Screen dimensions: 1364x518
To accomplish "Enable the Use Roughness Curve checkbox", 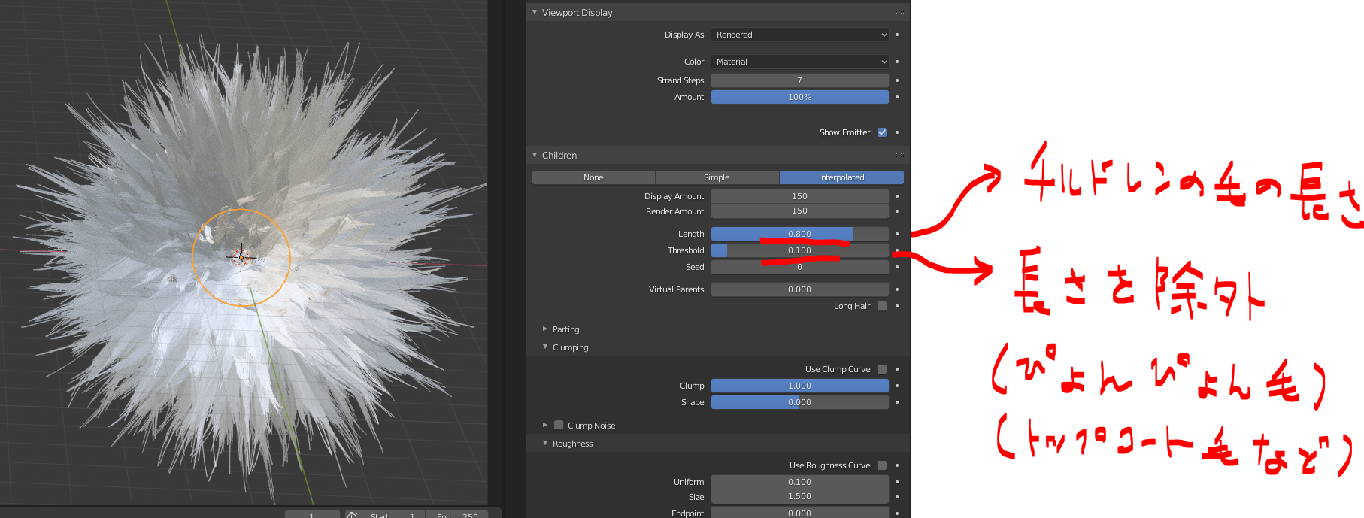I will tap(882, 465).
